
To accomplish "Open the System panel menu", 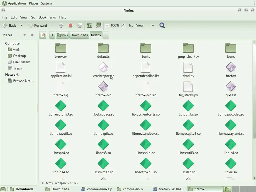I will coord(46,3).
